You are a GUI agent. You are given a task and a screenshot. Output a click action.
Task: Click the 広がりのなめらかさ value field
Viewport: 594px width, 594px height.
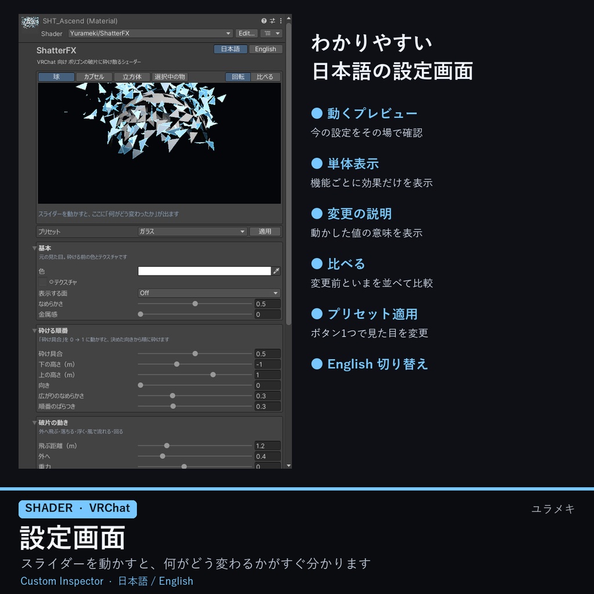[x=267, y=396]
